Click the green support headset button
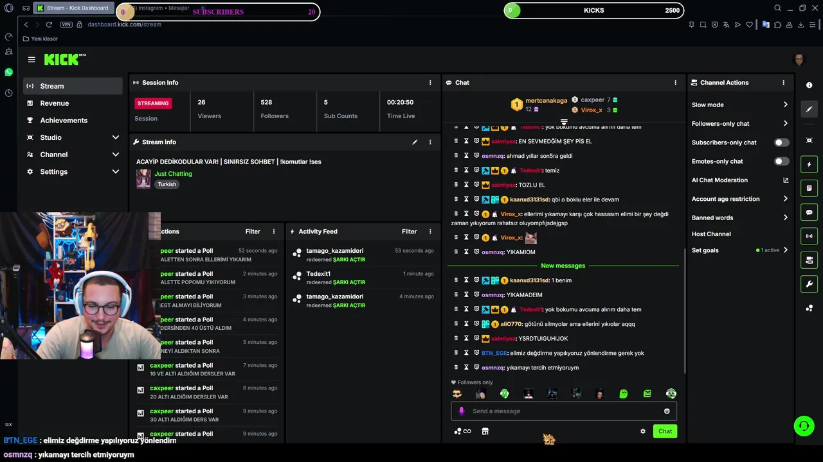Image resolution: width=823 pixels, height=462 pixels. [803, 426]
